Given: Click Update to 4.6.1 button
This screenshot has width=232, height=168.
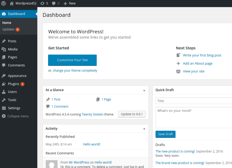Looking at the screenshot, I should tap(132, 114).
